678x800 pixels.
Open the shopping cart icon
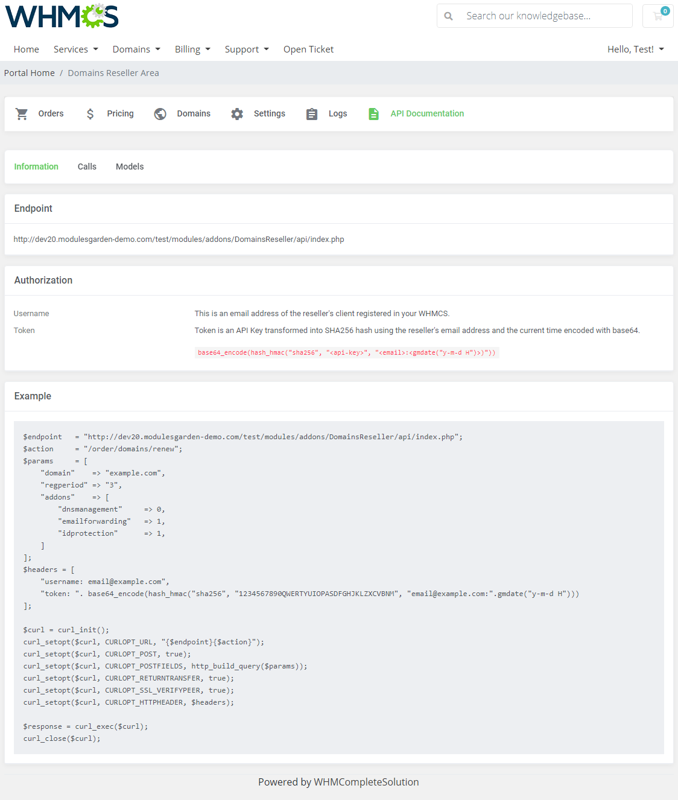click(657, 16)
